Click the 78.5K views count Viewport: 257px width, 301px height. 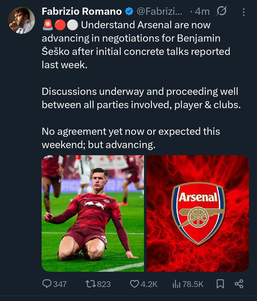(x=194, y=284)
